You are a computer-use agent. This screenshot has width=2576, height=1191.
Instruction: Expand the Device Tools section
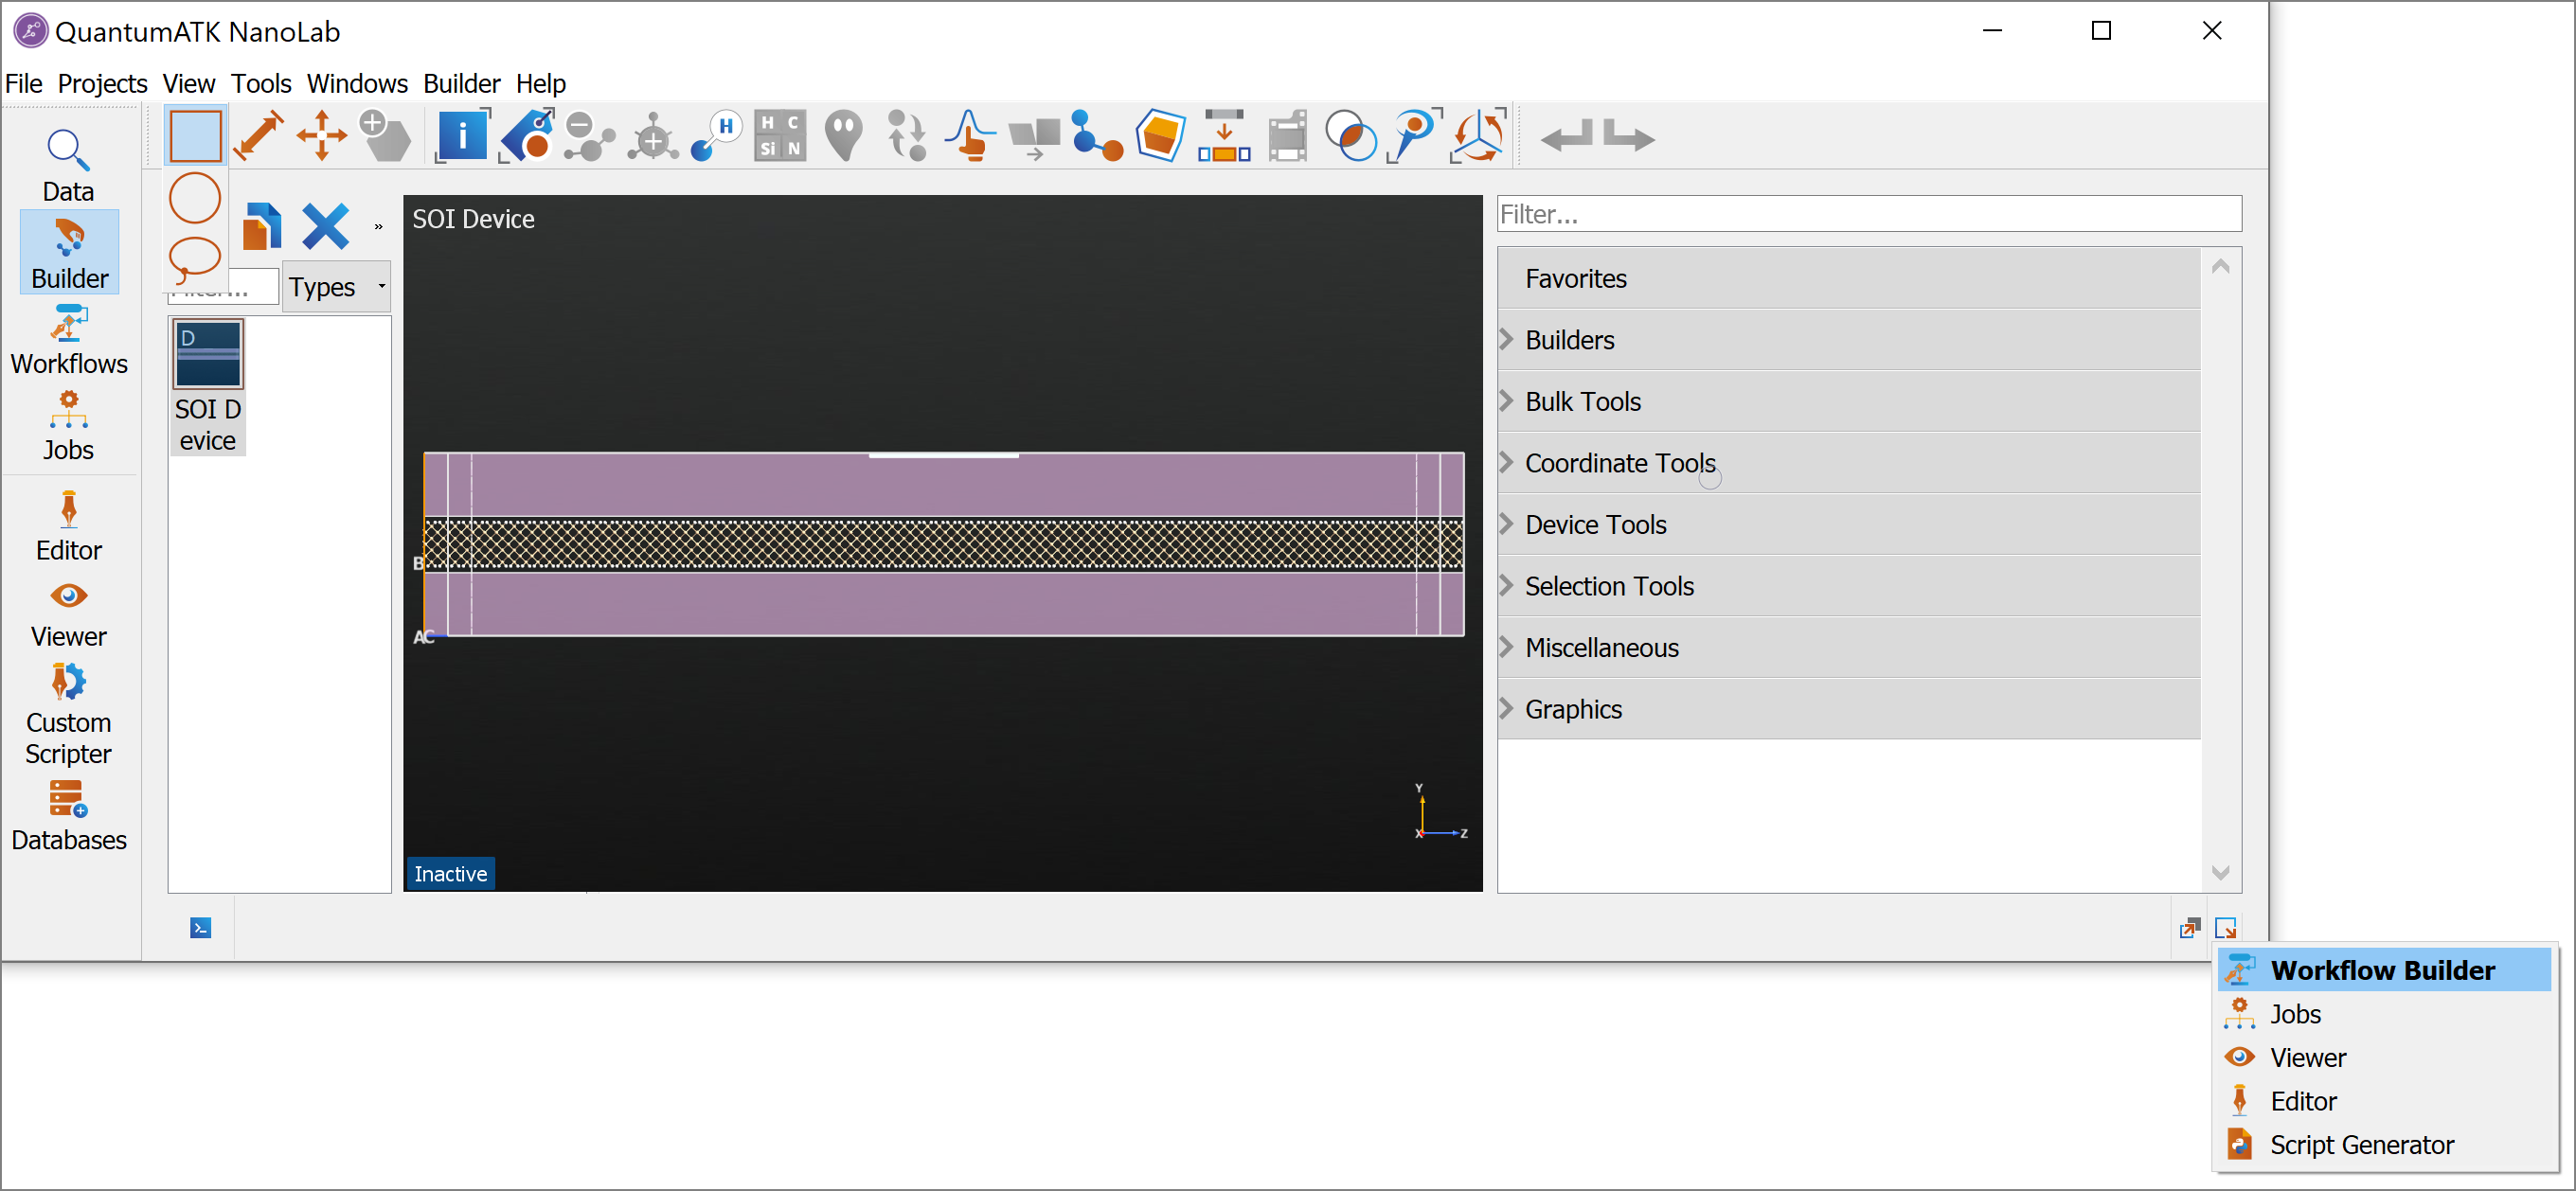[1849, 524]
